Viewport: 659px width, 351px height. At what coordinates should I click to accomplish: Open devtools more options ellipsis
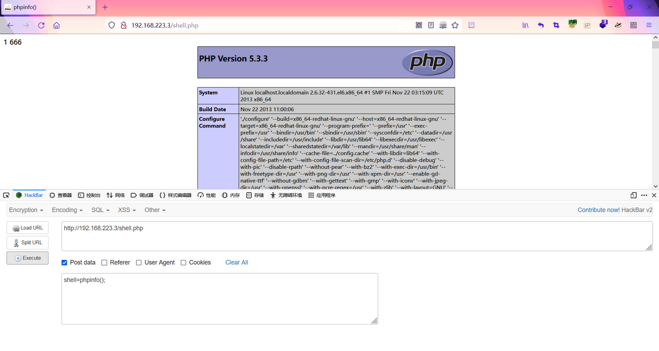(644, 195)
